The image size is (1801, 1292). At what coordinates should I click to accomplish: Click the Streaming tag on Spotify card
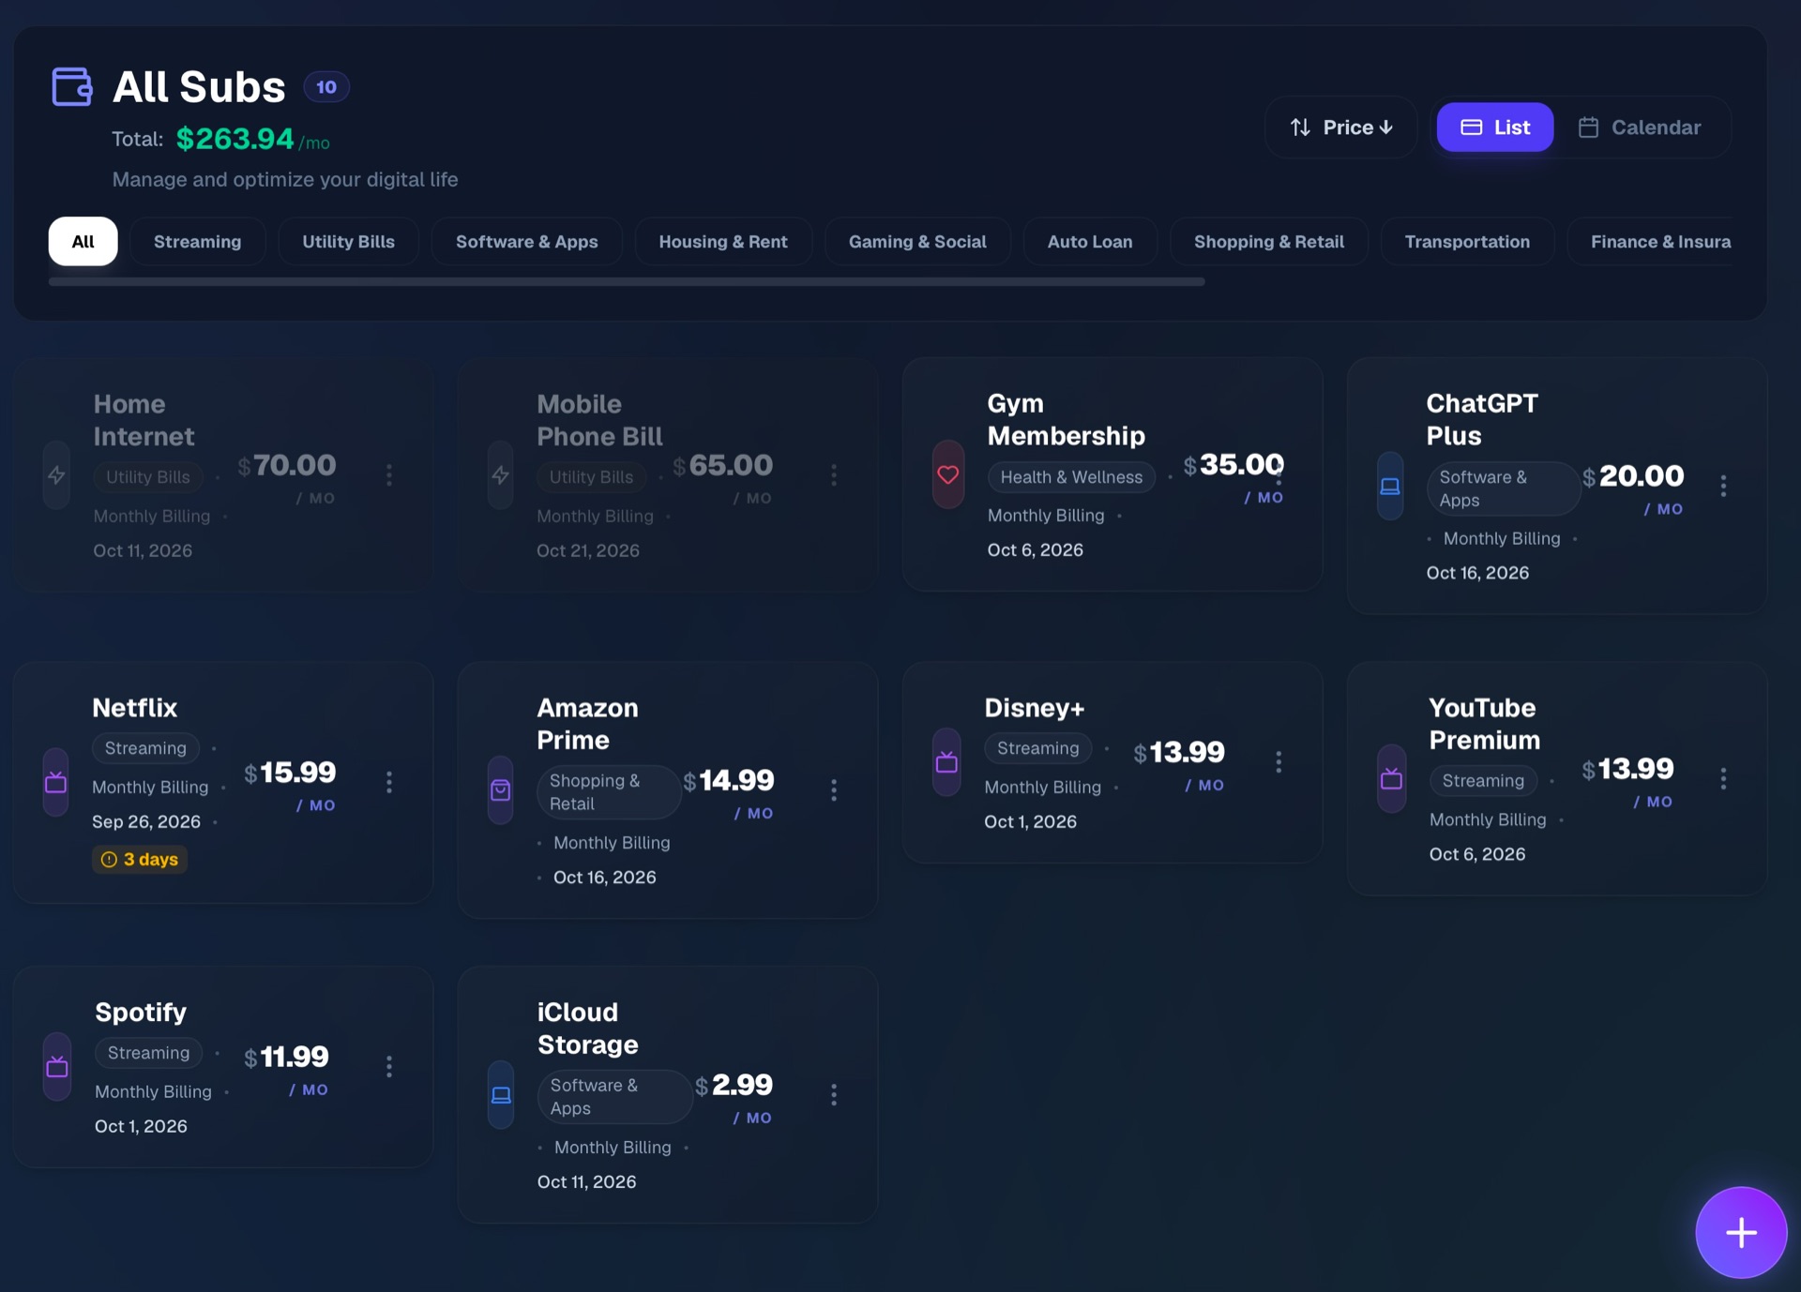tap(148, 1053)
